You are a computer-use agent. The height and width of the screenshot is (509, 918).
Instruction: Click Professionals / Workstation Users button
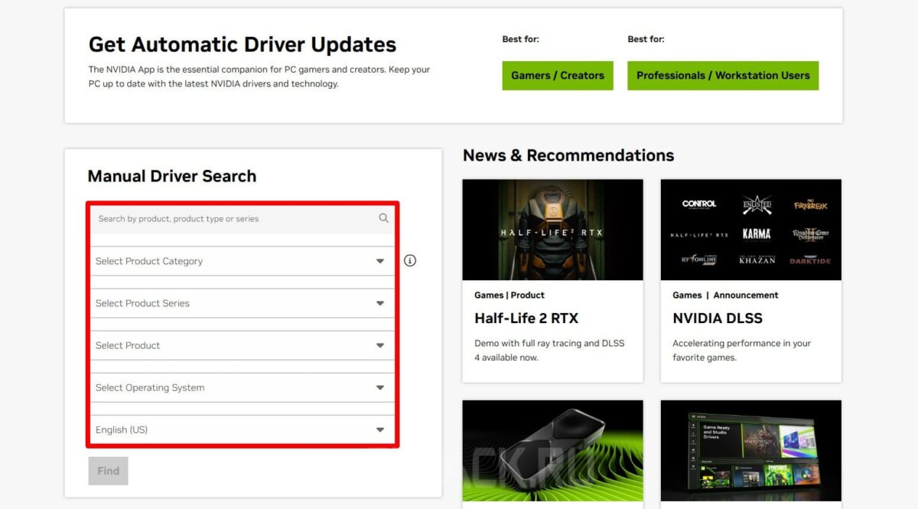point(723,76)
